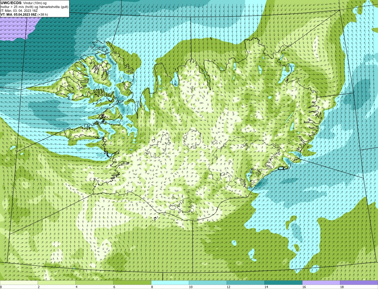Viewport: 378px width, 289px height.
Task: Click the "6" label on the colour scale
Action: [114, 287]
